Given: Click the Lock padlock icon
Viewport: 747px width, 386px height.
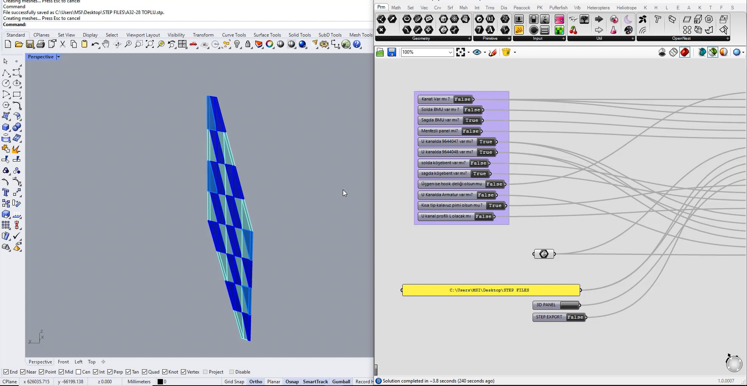Looking at the screenshot, I should pyautogui.click(x=248, y=44).
